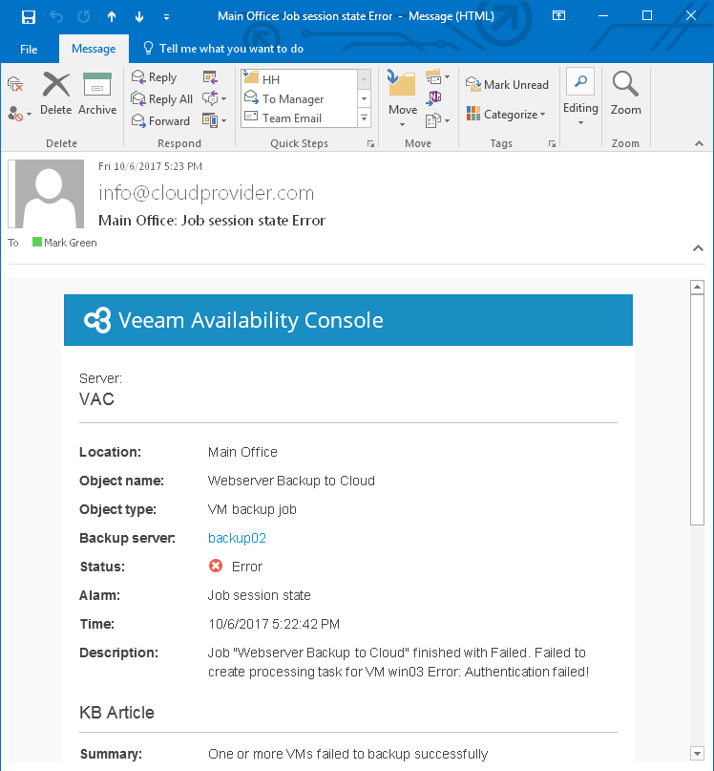The image size is (714, 771).
Task: Click the Zoom magnifier button
Action: [625, 94]
